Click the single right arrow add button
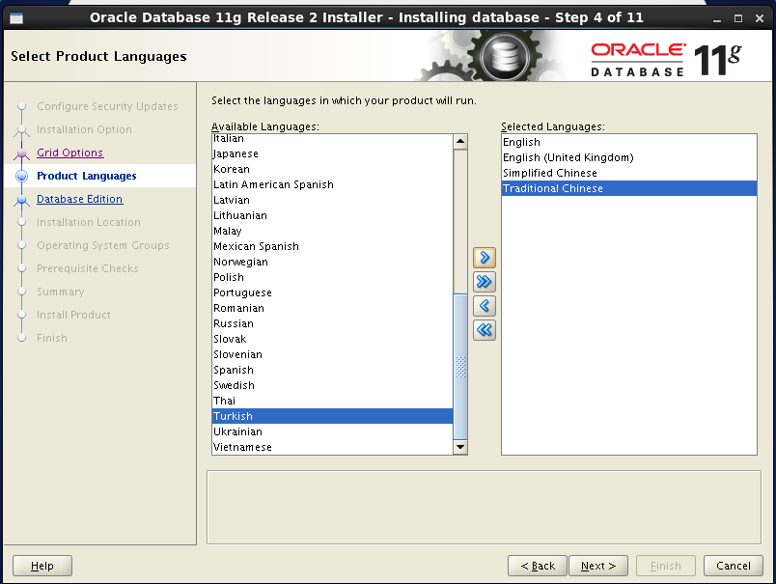 pyautogui.click(x=485, y=258)
